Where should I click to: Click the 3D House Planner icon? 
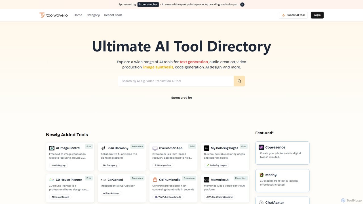click(52, 180)
